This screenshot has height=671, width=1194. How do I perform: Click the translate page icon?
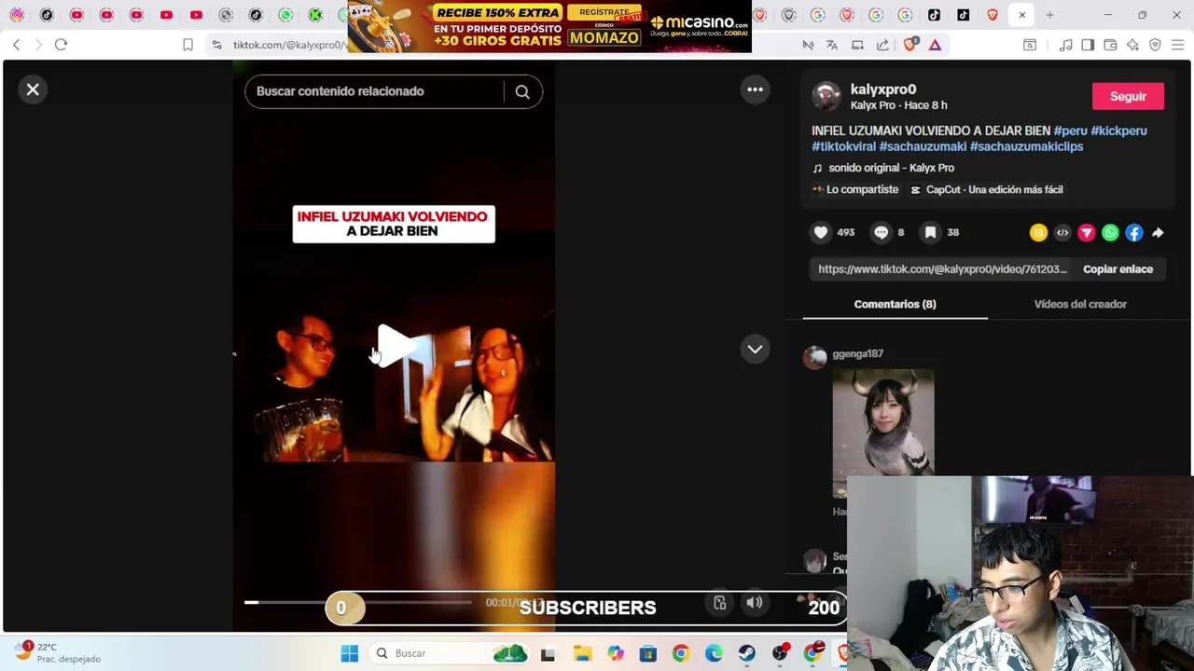832,45
